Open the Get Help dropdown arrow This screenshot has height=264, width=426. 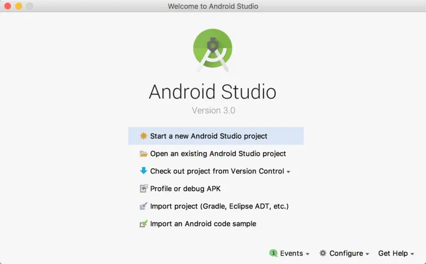412,254
